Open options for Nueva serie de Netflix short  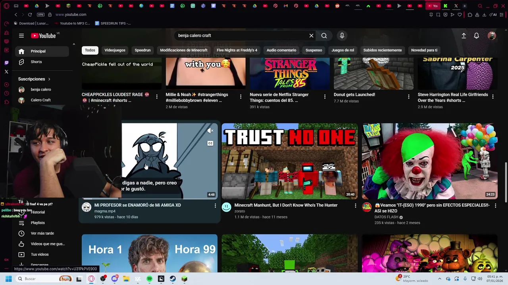[325, 97]
